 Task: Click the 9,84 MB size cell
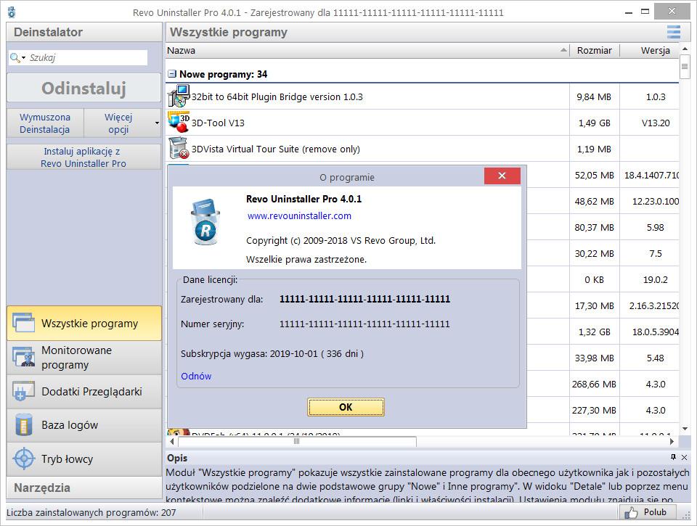coord(594,96)
